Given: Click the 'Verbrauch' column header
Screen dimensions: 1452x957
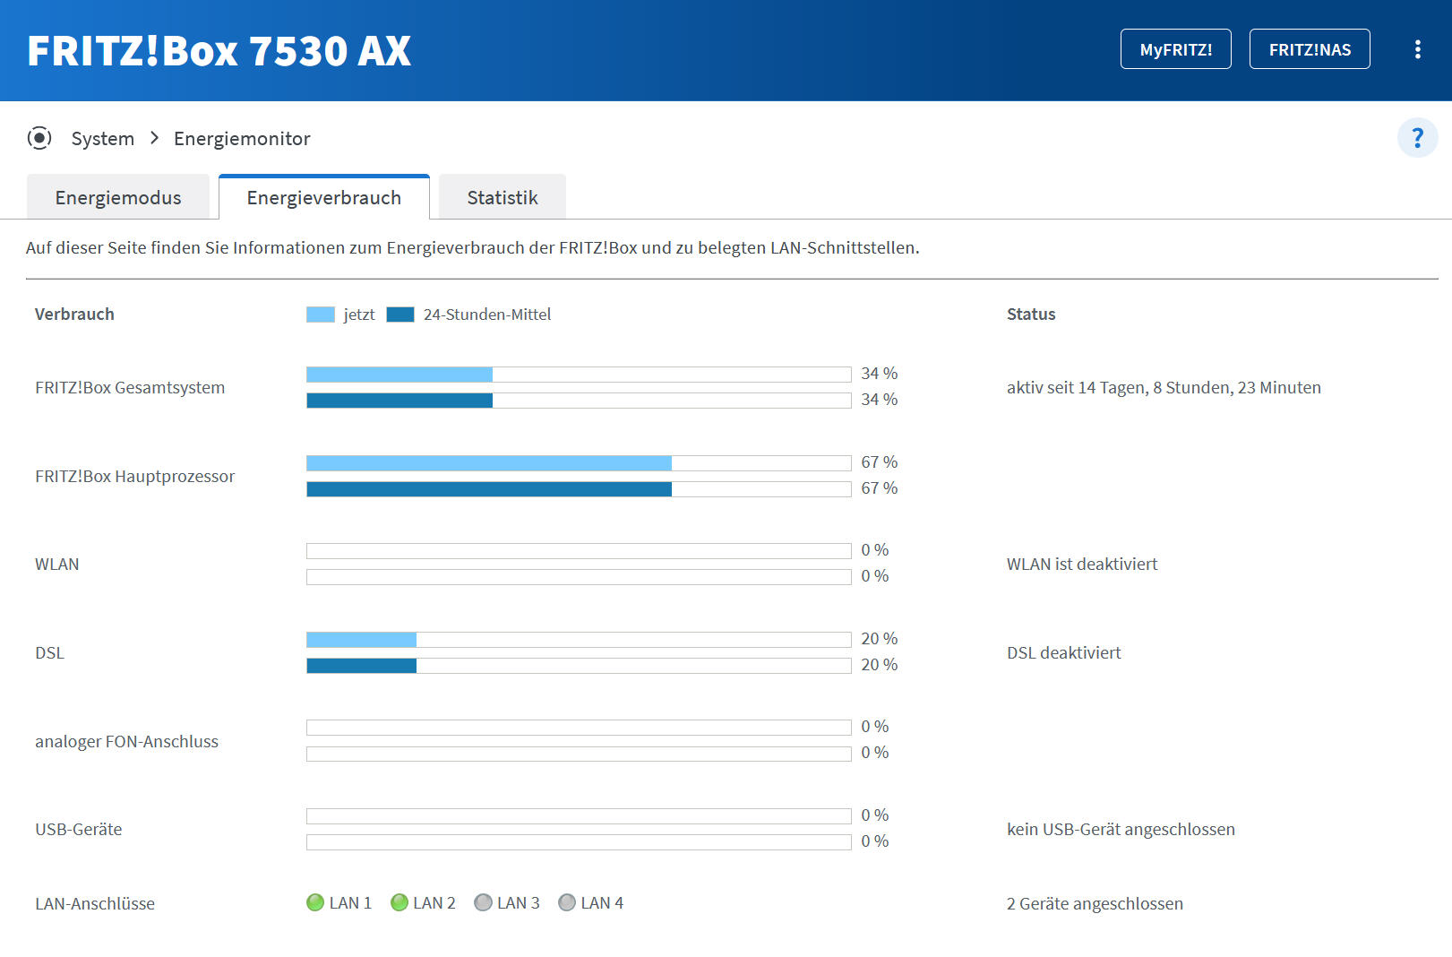Looking at the screenshot, I should pyautogui.click(x=75, y=314).
